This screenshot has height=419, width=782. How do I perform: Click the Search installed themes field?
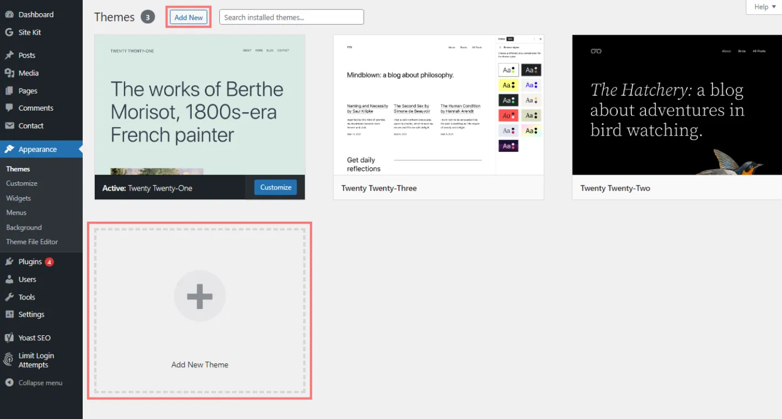pyautogui.click(x=292, y=17)
